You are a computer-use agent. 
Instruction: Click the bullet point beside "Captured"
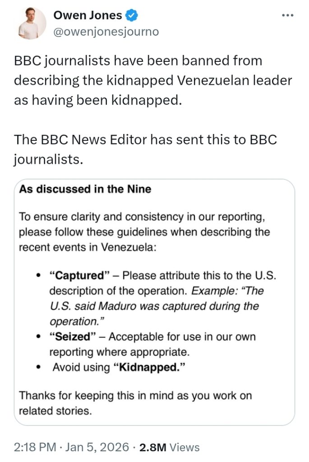tap(39, 276)
